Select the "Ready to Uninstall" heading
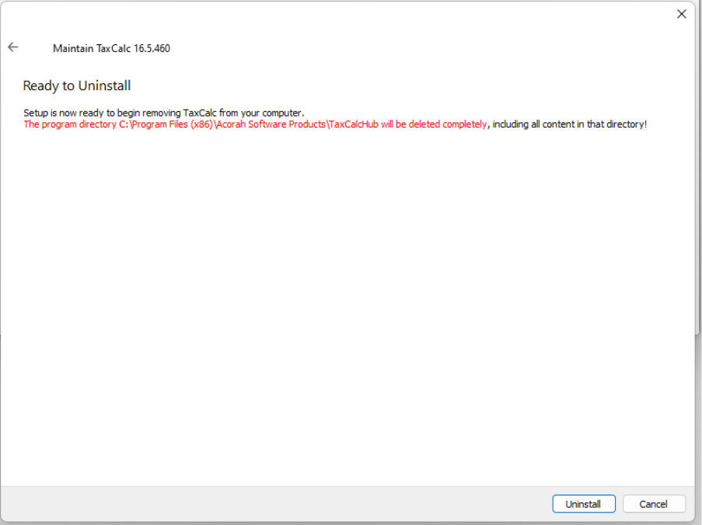The width and height of the screenshot is (702, 525). pos(77,86)
